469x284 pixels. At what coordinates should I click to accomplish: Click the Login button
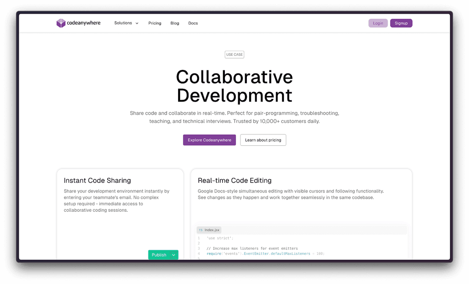tap(378, 23)
